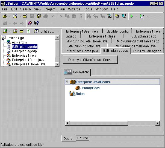Select the Deployment tab

[76, 72]
